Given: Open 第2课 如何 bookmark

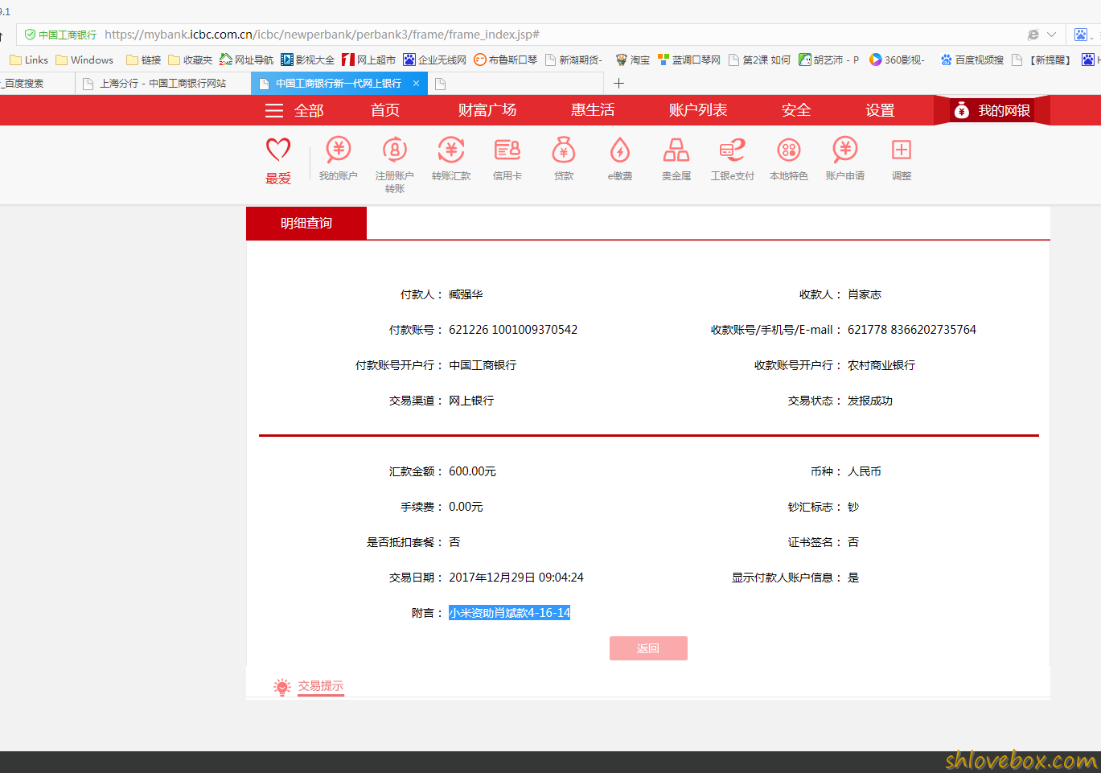Looking at the screenshot, I should coord(759,60).
